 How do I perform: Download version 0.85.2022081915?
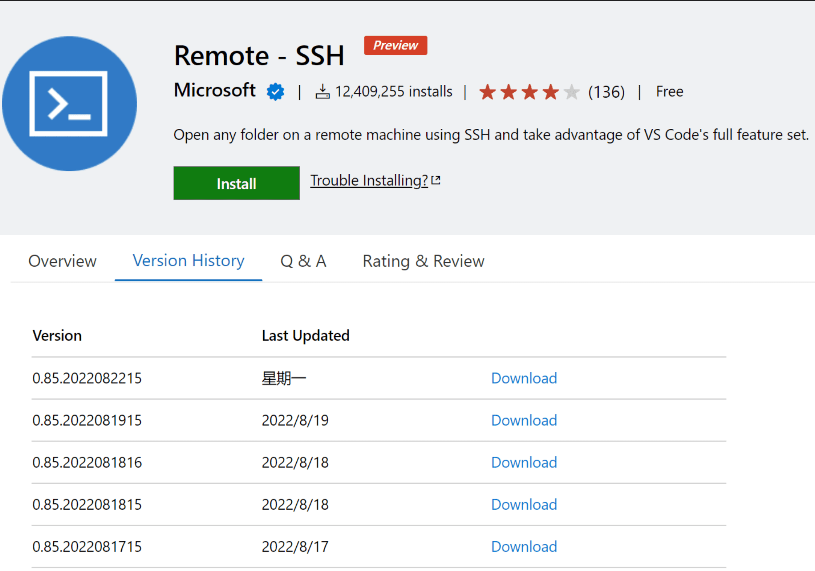[524, 421]
